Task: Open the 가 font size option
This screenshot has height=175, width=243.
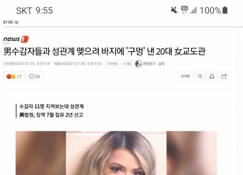Action: point(200,76)
